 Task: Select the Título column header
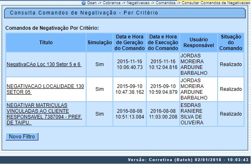tap(46, 43)
